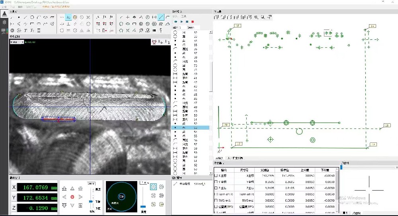Switch to the second tab below the drawing view
The height and width of the screenshot is (216, 398).
coord(235,158)
